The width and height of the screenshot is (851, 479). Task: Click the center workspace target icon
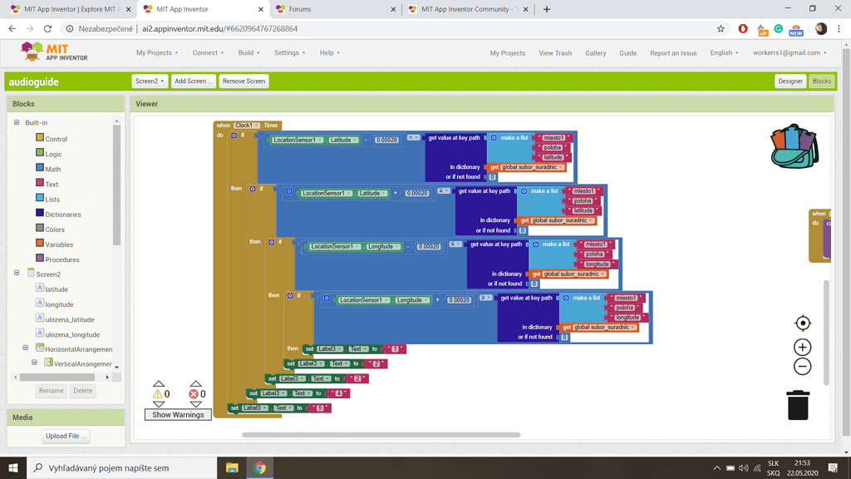802,323
